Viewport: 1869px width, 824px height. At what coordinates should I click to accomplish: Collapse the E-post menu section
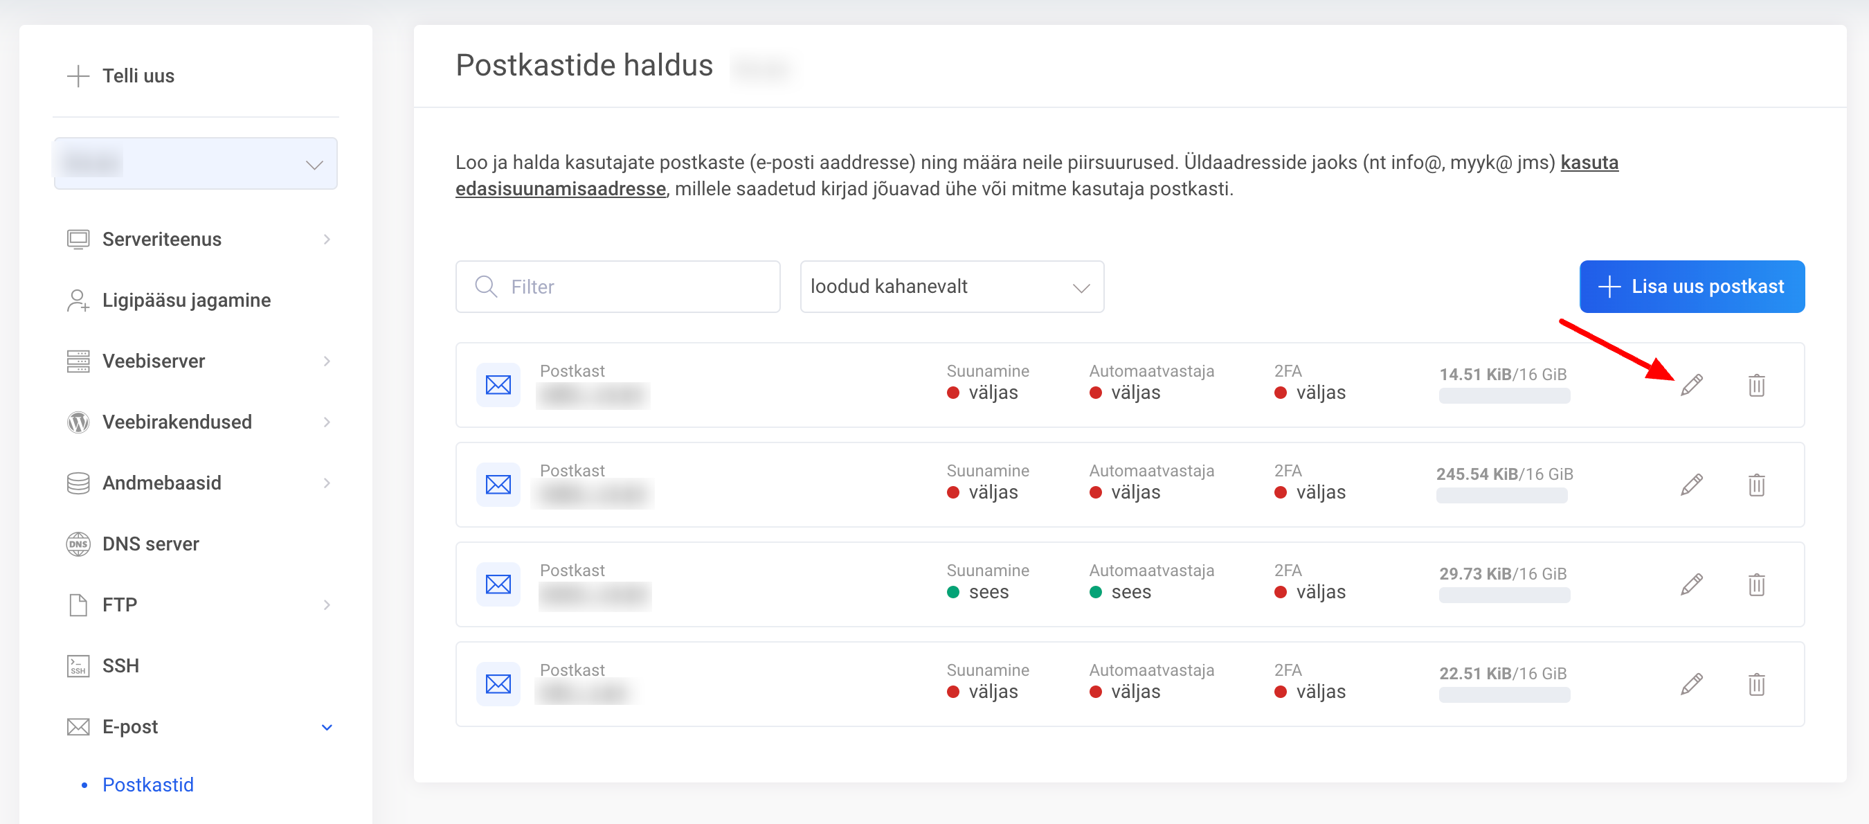coord(327,727)
